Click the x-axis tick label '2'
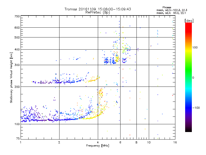206x155 pixels. click(x=59, y=142)
